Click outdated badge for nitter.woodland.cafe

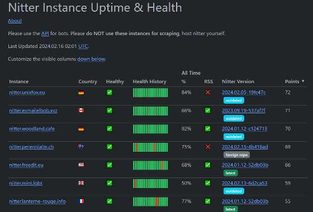[x=234, y=137]
